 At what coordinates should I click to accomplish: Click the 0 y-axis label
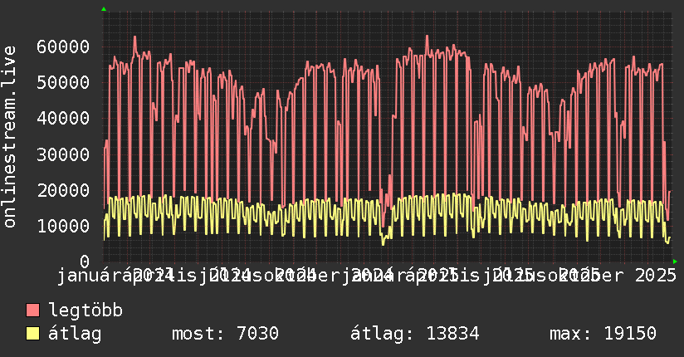(85, 262)
